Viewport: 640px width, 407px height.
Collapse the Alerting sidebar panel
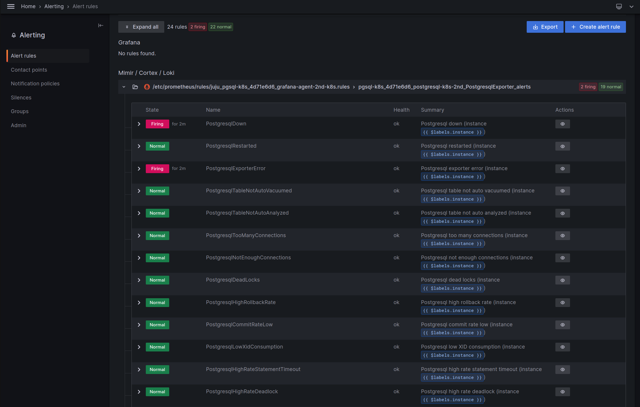101,25
